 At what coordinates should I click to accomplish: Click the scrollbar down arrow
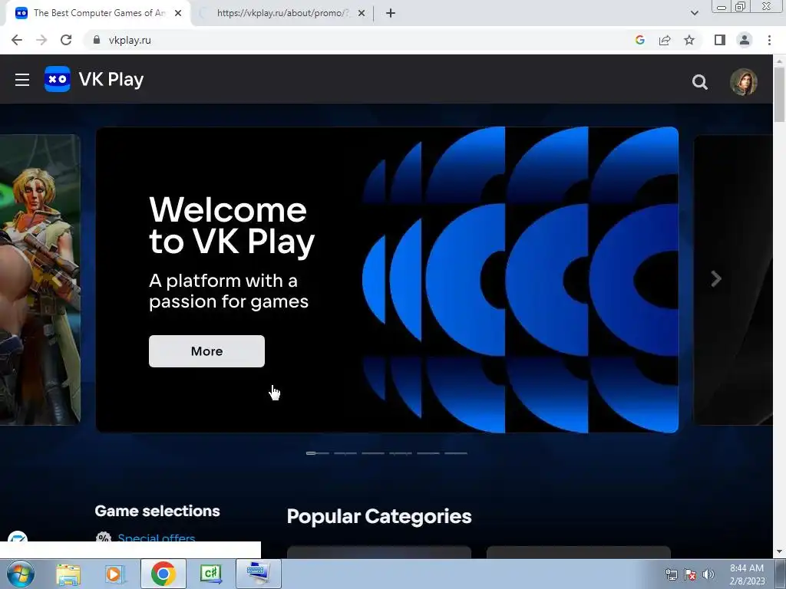click(779, 551)
